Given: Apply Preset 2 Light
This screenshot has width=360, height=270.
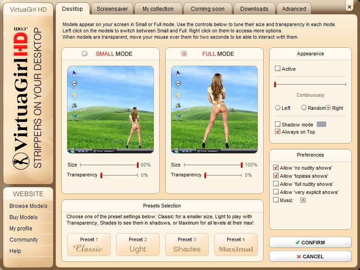Looking at the screenshot, I should click(138, 245).
